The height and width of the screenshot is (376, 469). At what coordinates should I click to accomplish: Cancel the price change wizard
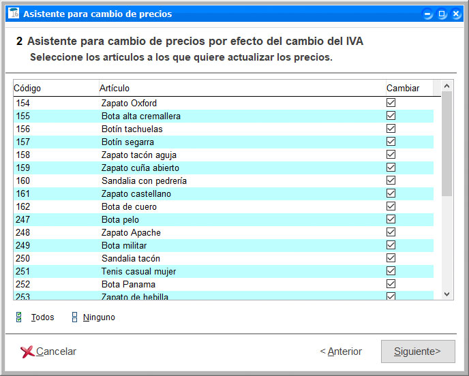(x=49, y=351)
